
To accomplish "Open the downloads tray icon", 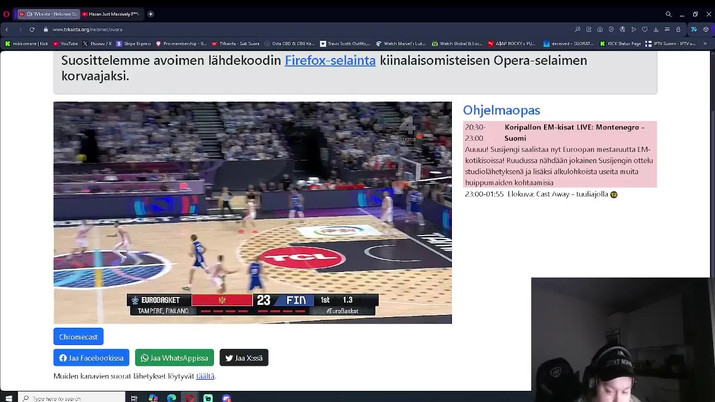I will tap(656, 29).
